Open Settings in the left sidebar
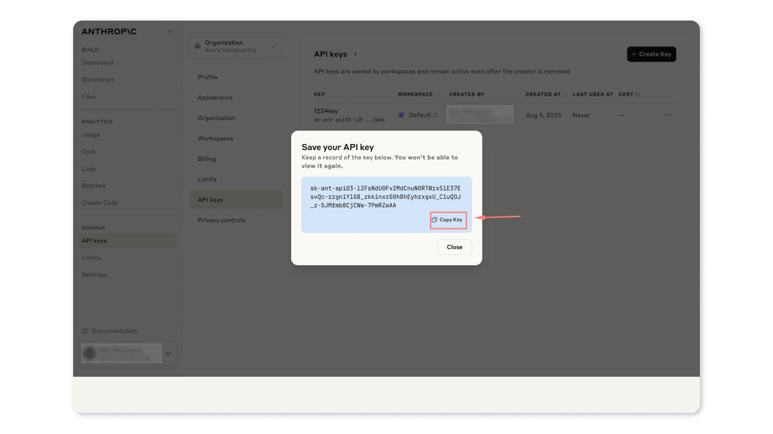773x434 pixels. [94, 275]
